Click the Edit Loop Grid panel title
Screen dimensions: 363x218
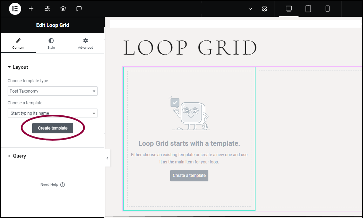click(x=53, y=25)
